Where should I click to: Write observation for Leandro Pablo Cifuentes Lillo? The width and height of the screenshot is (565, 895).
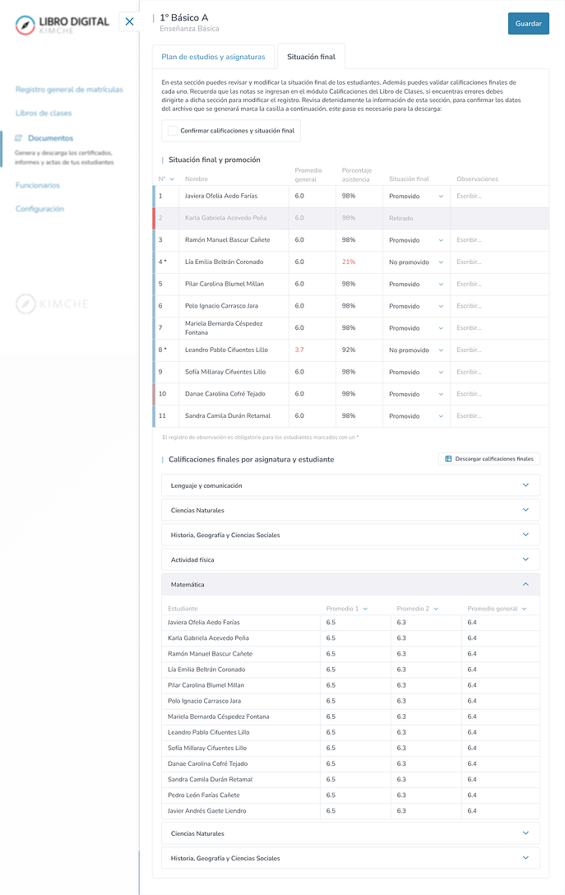coord(499,350)
